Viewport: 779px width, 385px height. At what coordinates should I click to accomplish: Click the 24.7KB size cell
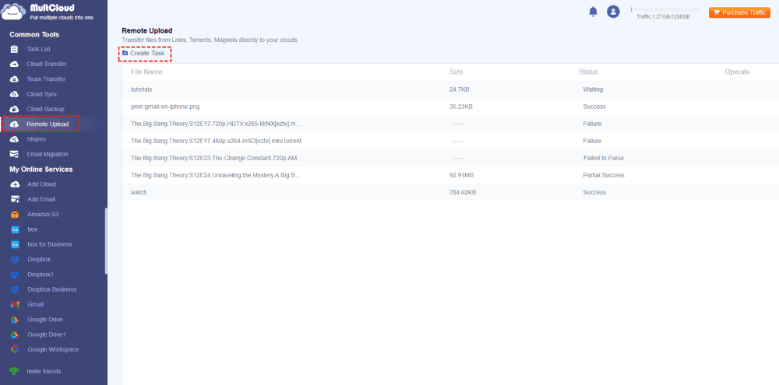(x=460, y=89)
